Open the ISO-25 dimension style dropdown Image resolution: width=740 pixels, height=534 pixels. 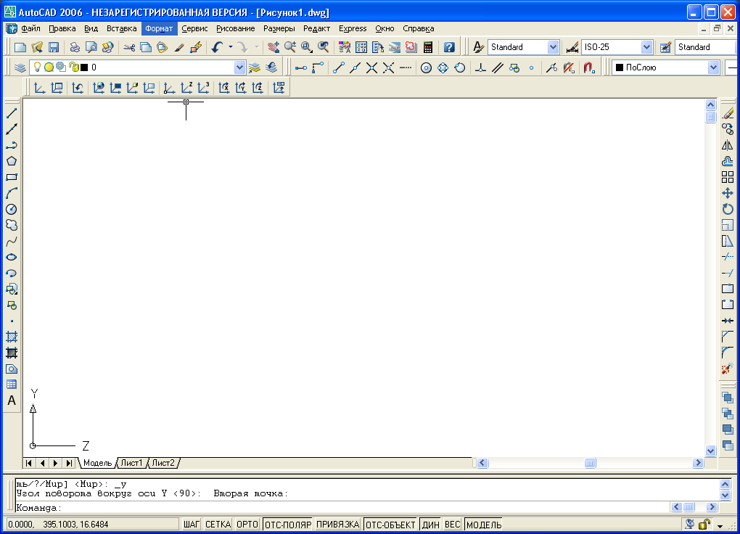(646, 47)
